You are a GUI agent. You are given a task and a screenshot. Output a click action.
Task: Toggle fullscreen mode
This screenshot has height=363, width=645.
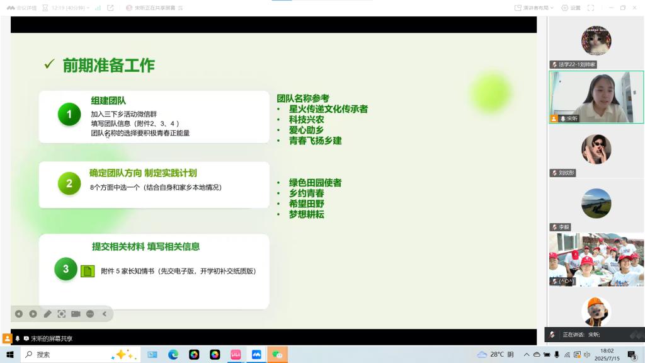click(591, 8)
